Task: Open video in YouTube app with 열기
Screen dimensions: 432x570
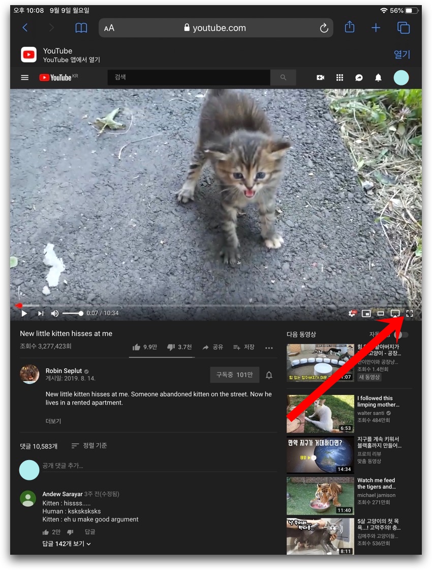Action: pyautogui.click(x=402, y=54)
